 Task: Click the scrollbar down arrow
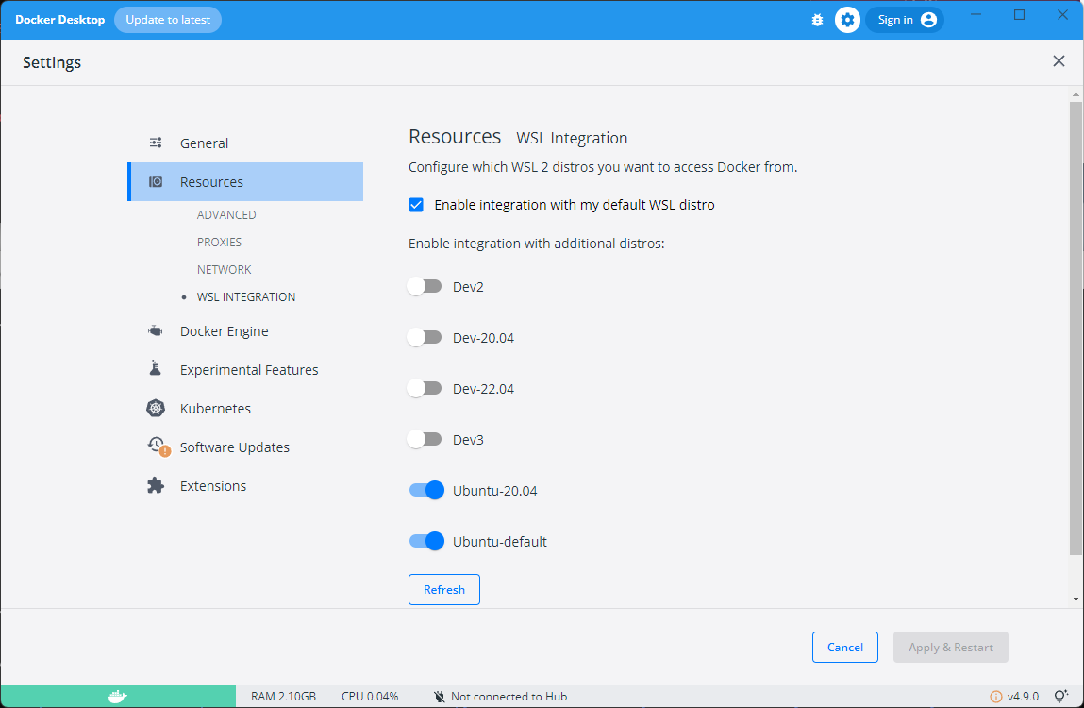tap(1076, 599)
